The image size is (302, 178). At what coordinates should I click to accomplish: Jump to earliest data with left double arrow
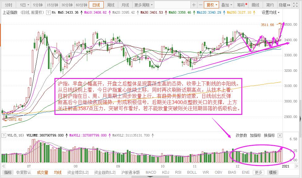point(3,166)
